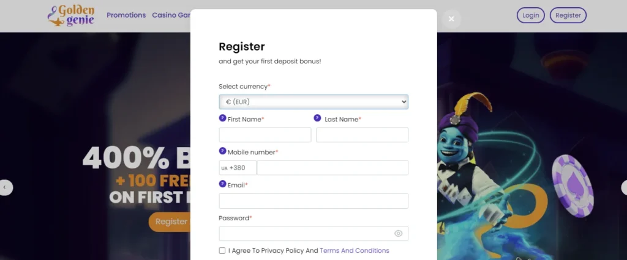Click the Register button in header

(568, 15)
